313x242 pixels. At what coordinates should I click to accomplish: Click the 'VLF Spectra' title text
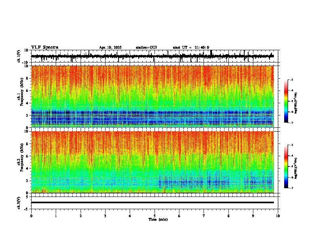[x=45, y=47]
